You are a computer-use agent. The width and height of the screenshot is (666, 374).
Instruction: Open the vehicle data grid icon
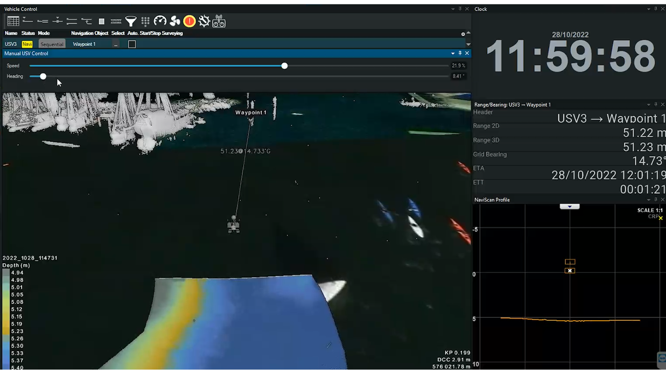[x=13, y=21]
